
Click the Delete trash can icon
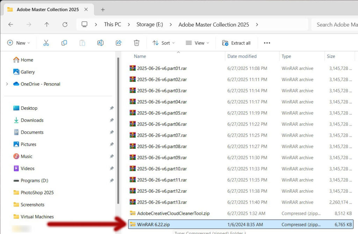pos(137,43)
